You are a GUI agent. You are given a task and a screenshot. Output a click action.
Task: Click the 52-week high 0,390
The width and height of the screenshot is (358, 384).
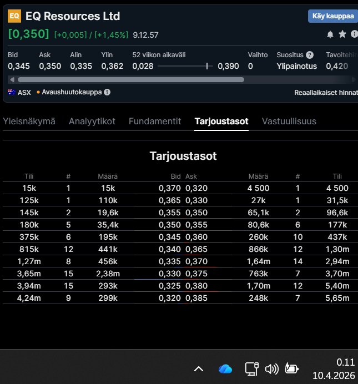point(228,66)
